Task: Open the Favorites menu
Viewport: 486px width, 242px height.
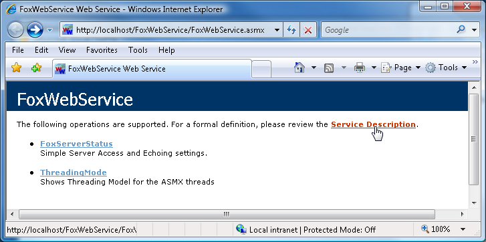Action: [x=102, y=50]
